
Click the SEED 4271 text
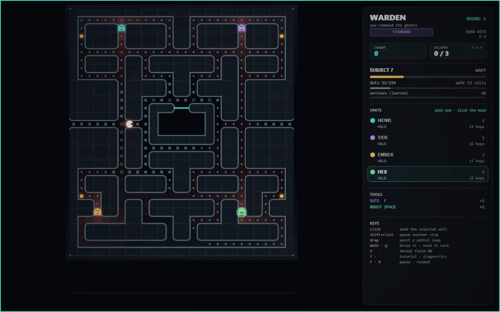tap(476, 32)
